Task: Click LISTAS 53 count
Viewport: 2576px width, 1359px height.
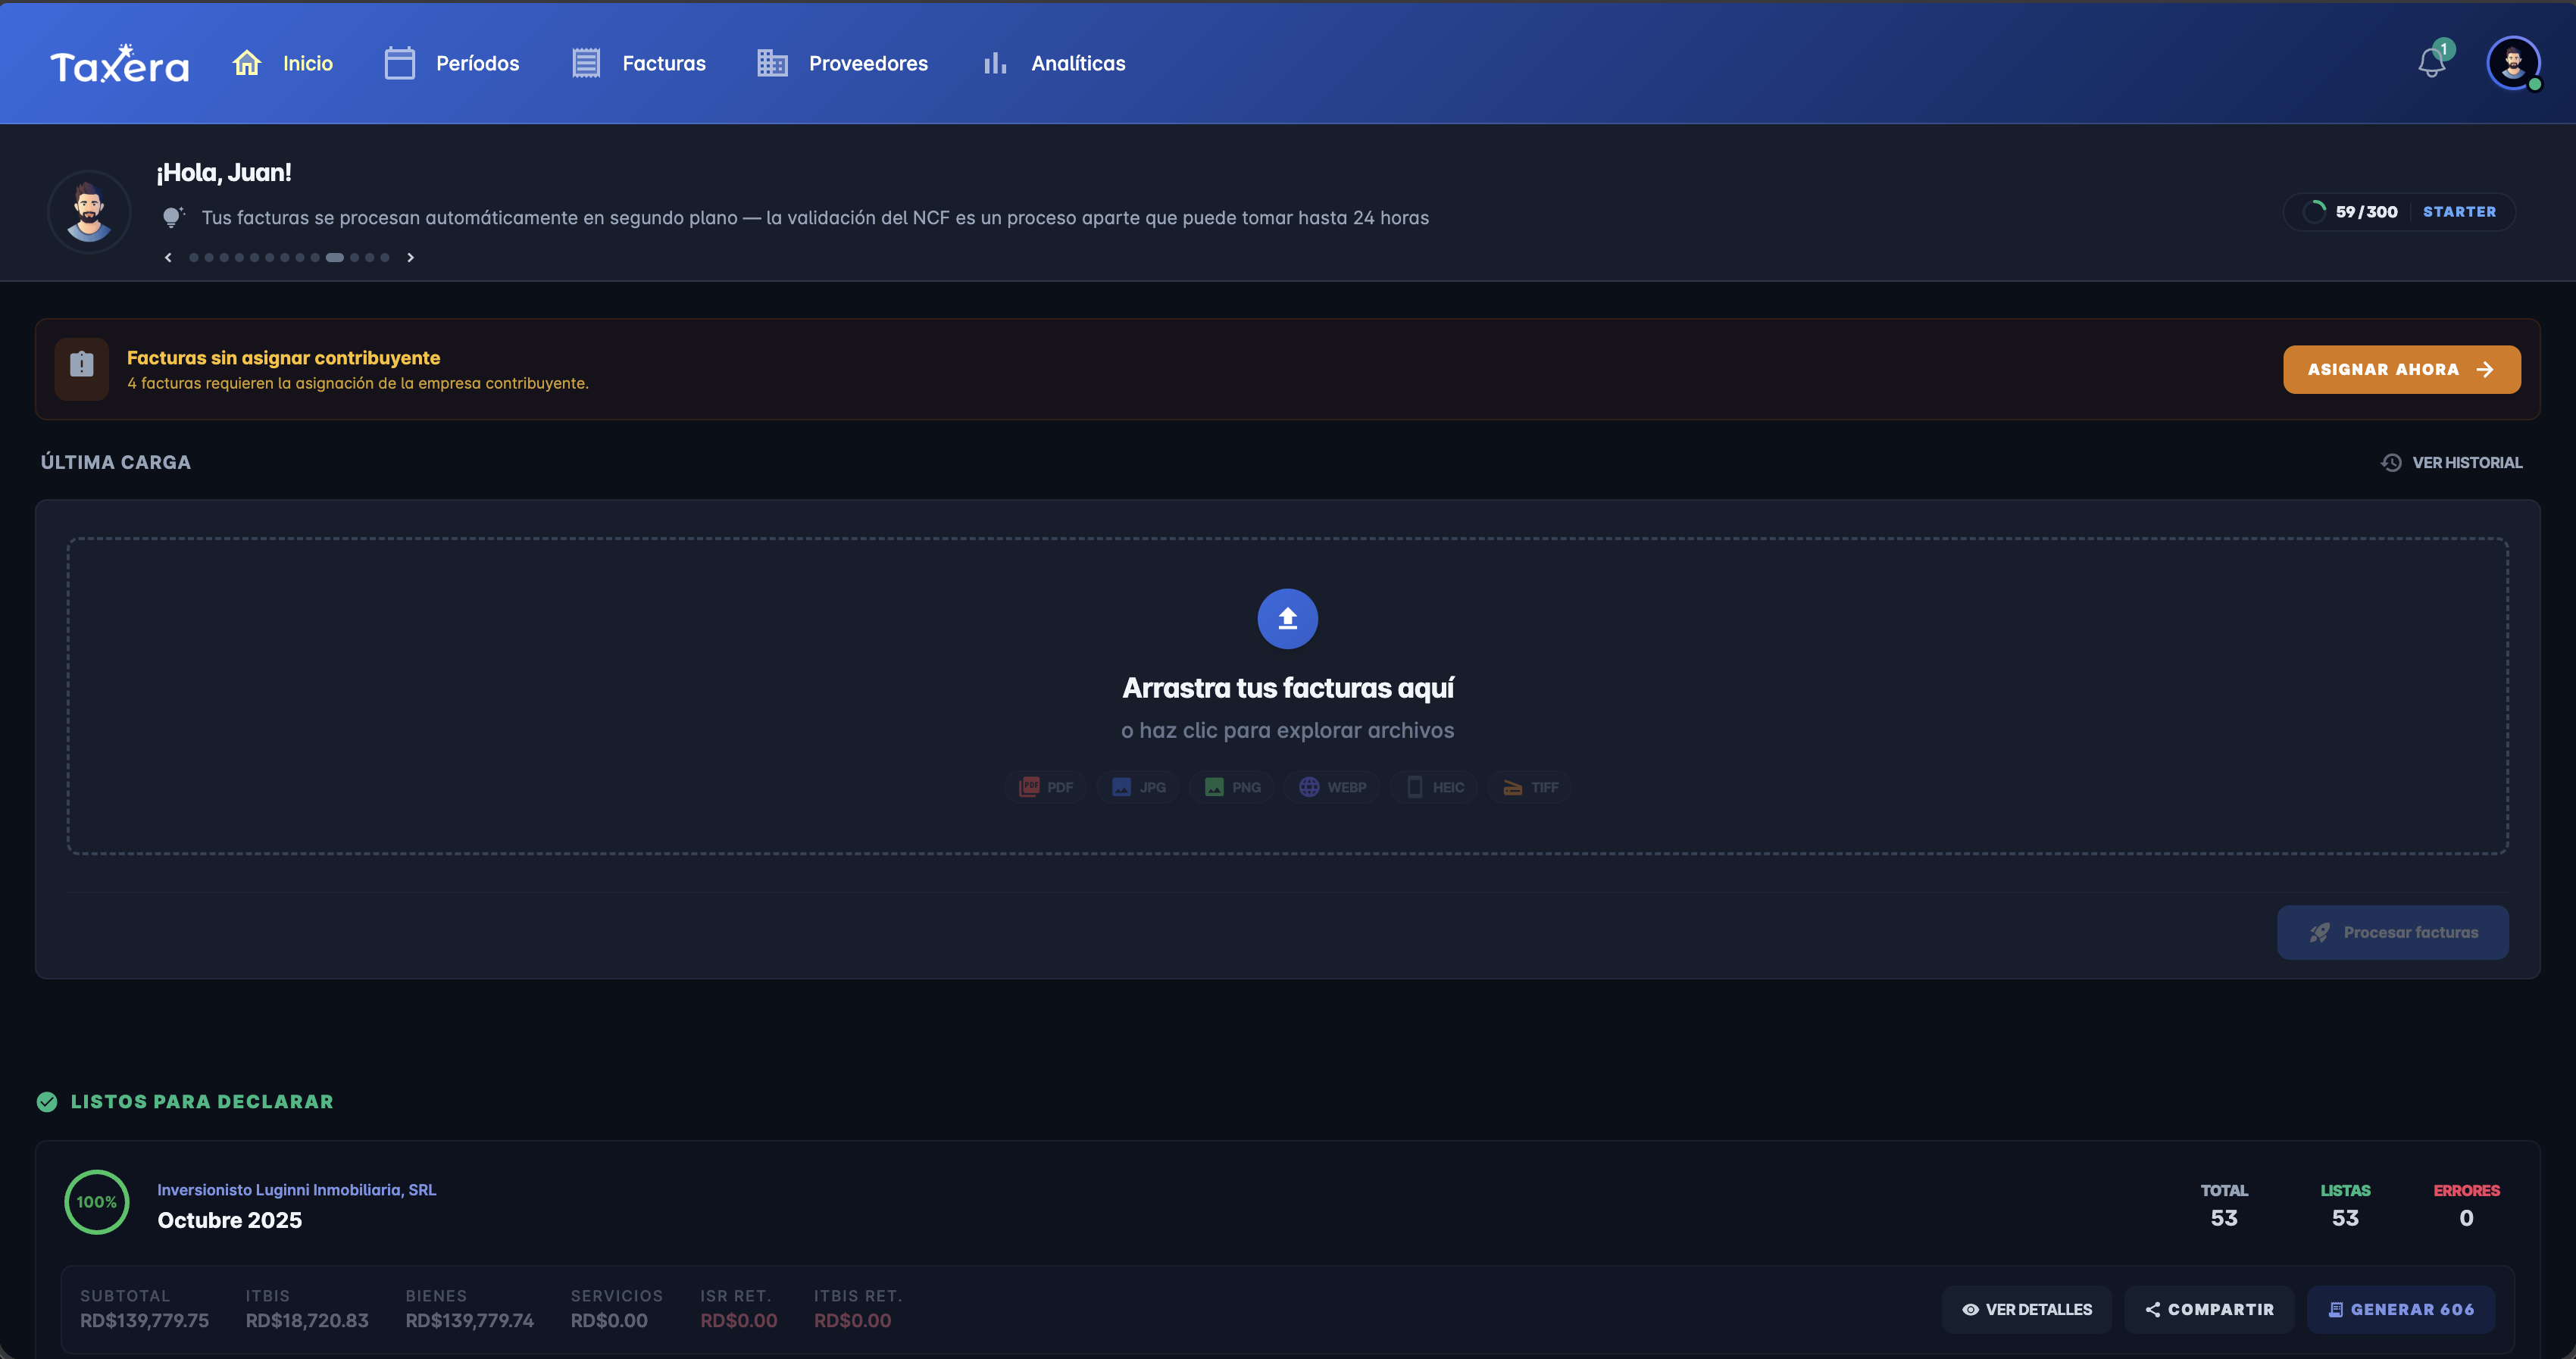Action: pyautogui.click(x=2345, y=1205)
